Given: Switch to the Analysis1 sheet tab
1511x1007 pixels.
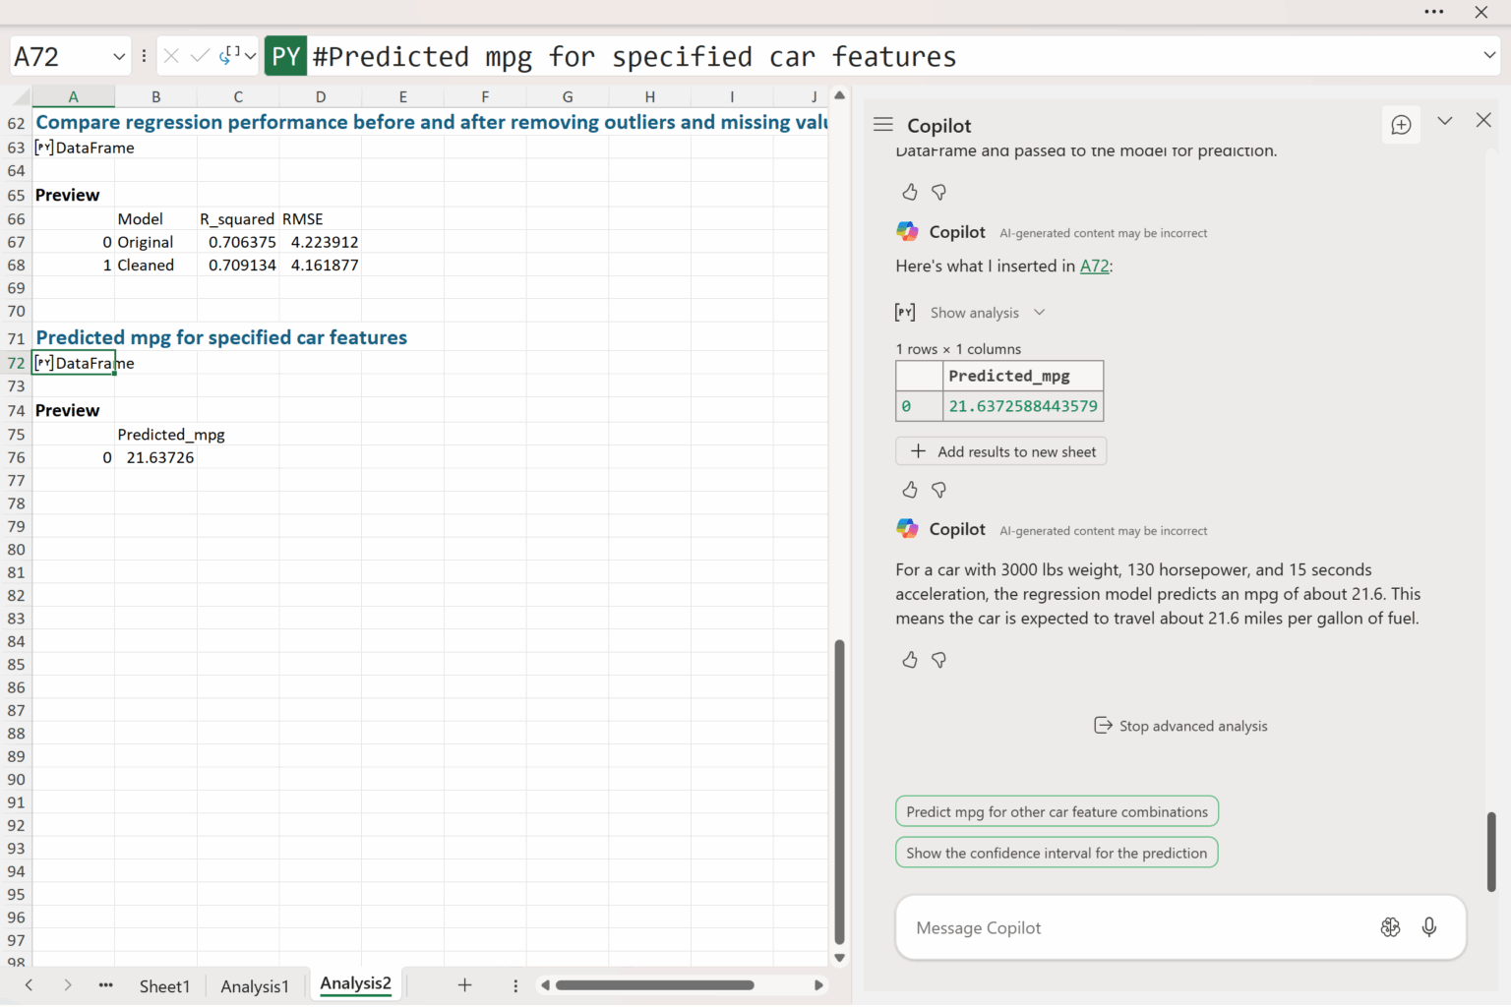Looking at the screenshot, I should pos(255,985).
